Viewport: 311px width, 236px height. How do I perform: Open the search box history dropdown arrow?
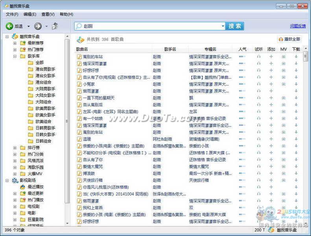223,26
